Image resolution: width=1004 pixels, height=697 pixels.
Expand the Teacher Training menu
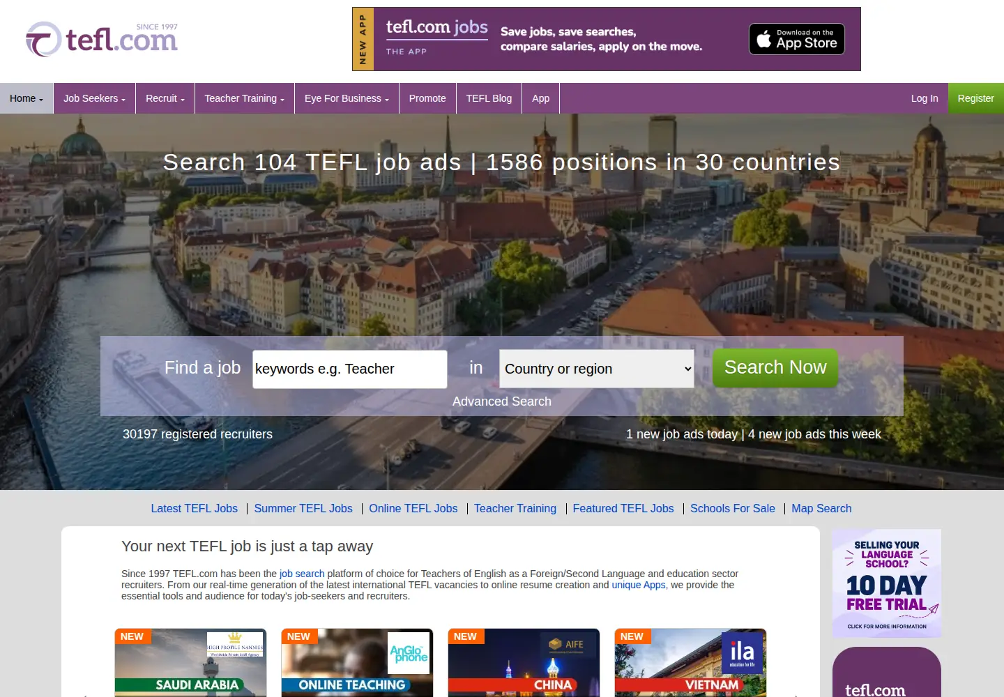click(245, 98)
